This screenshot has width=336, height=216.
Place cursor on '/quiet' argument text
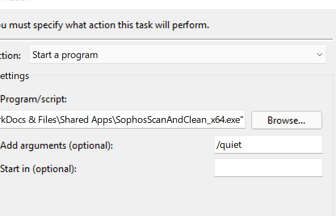click(229, 145)
